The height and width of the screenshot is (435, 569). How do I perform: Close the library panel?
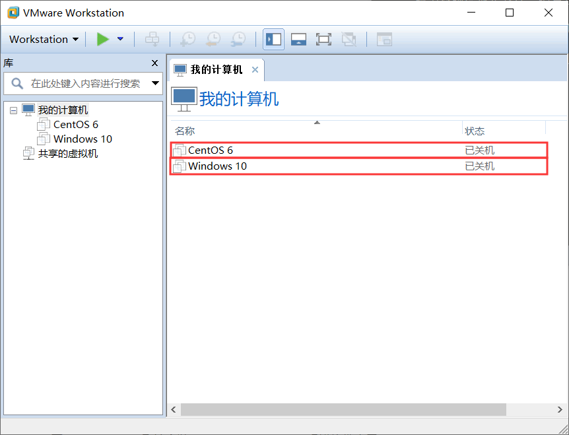point(155,63)
